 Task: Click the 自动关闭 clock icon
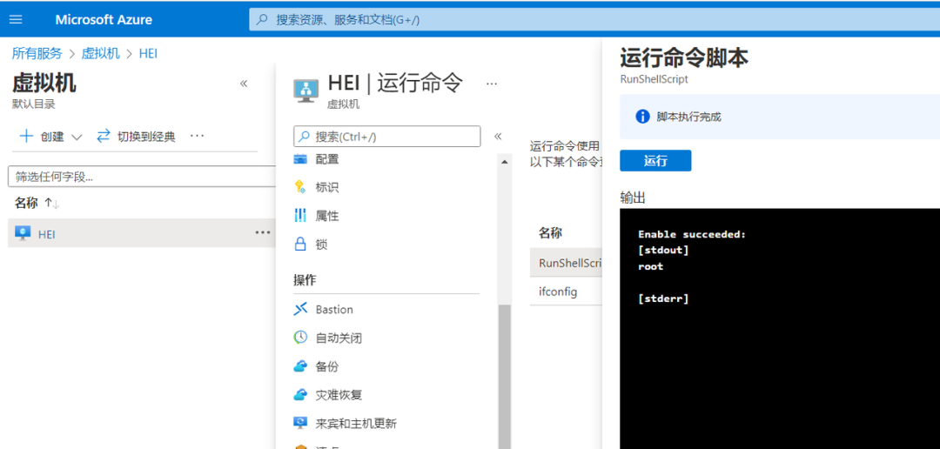tap(300, 338)
